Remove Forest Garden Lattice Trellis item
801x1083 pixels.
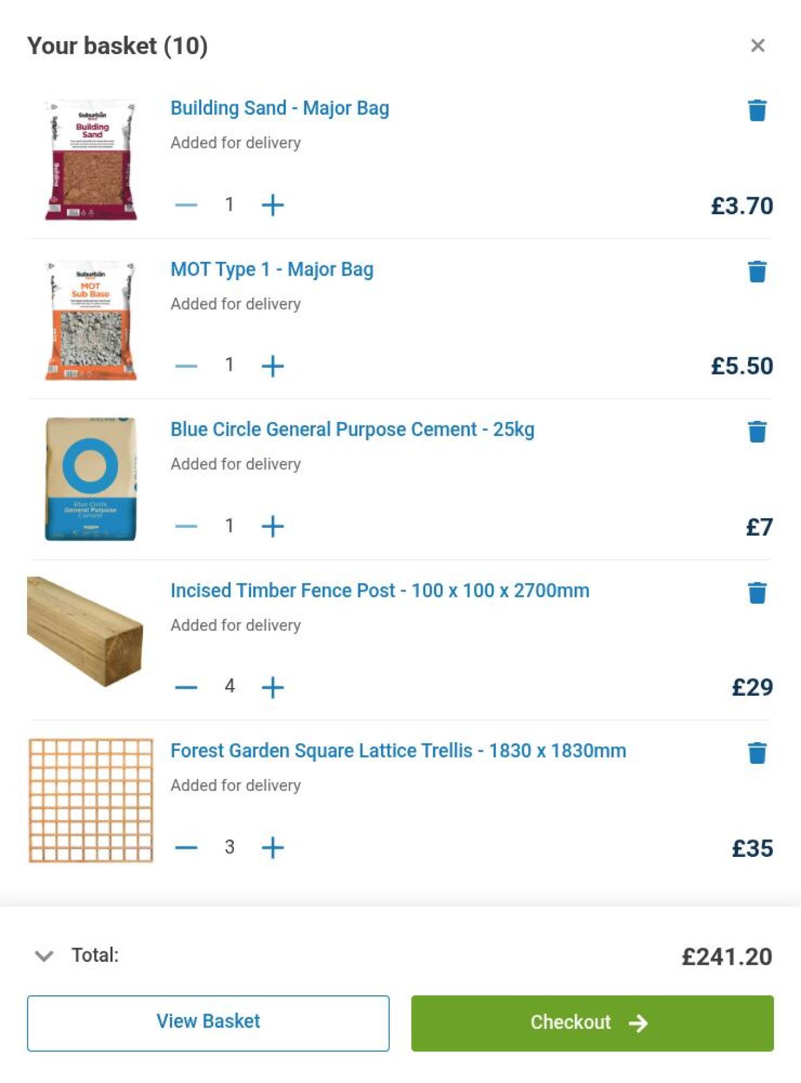pyautogui.click(x=757, y=753)
